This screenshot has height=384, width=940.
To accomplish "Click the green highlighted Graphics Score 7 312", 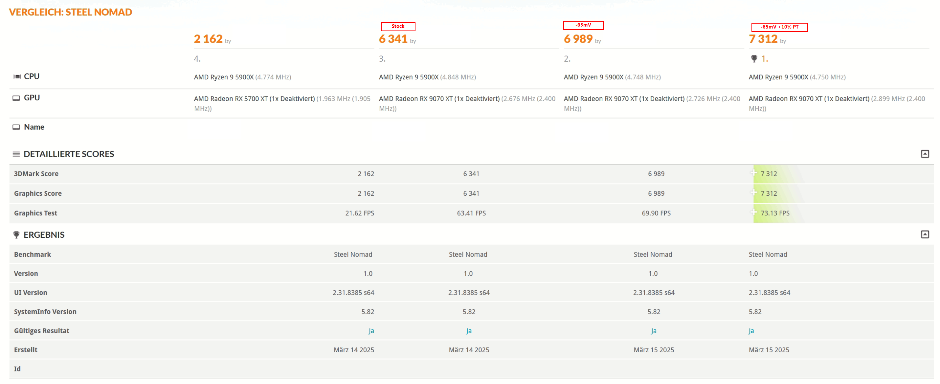I will (769, 193).
